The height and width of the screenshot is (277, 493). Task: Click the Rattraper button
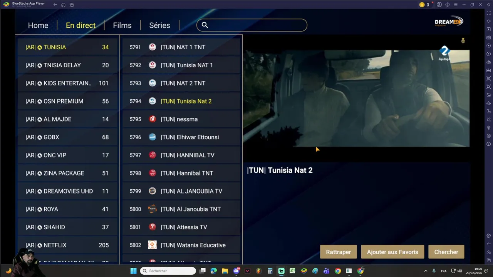pyautogui.click(x=338, y=252)
